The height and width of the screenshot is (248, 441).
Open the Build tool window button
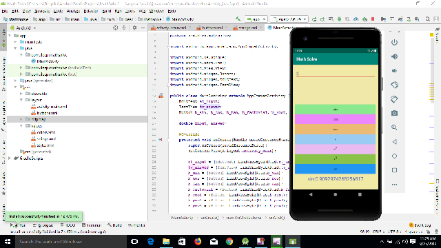[114, 225]
